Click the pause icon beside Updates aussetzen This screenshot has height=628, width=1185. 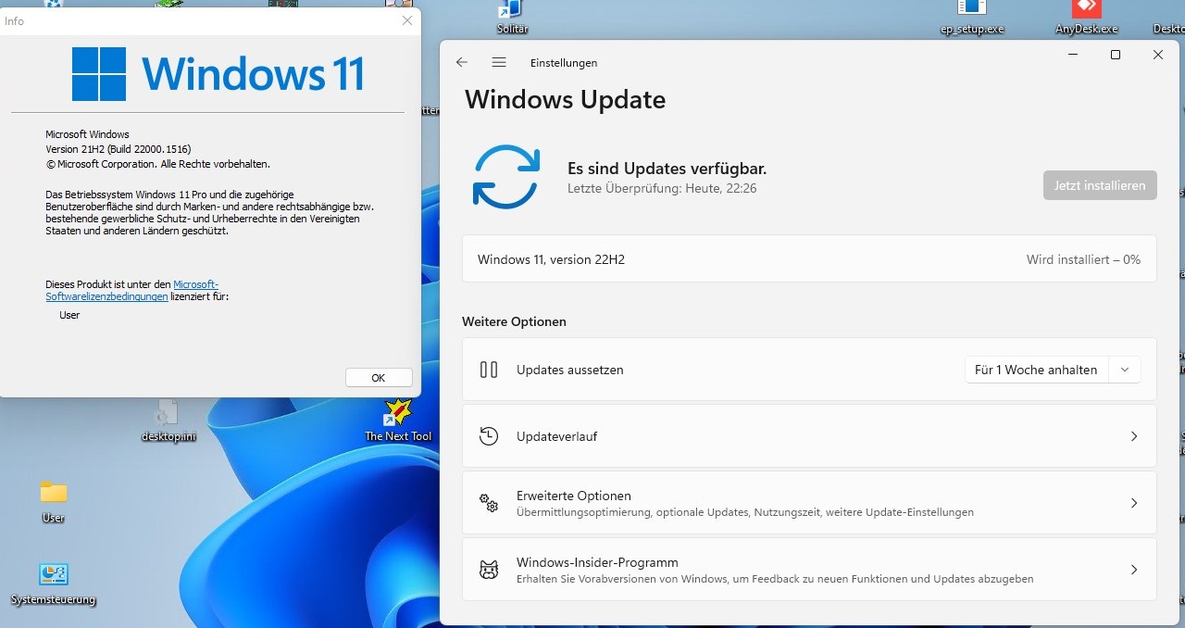(489, 370)
